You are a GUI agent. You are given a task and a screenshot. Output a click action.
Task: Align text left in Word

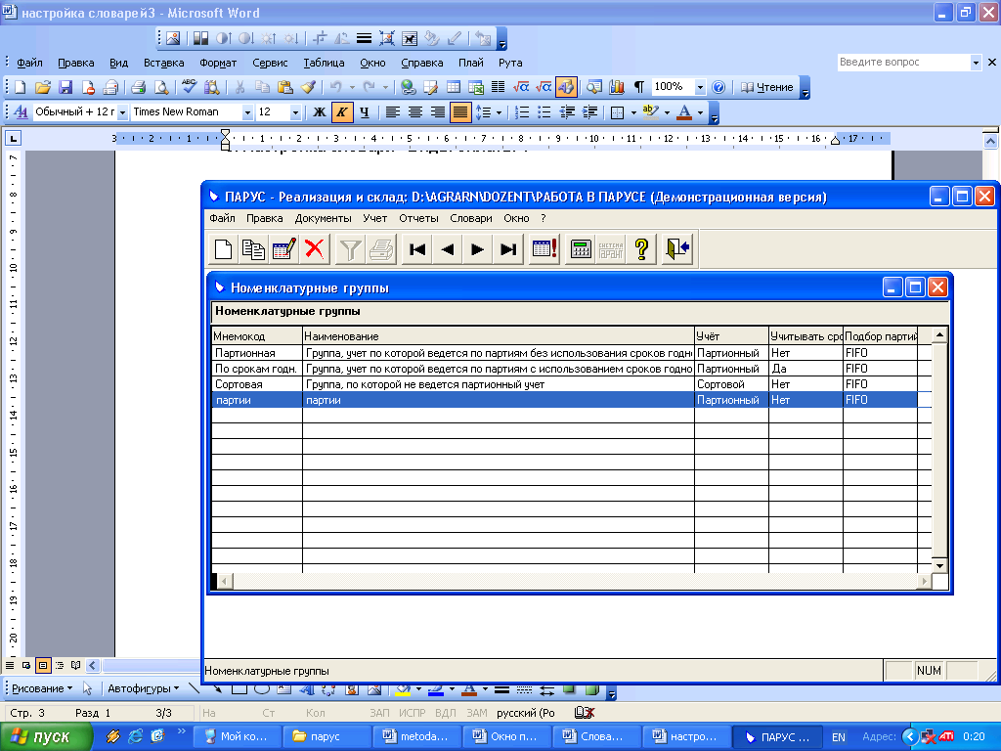click(x=393, y=112)
